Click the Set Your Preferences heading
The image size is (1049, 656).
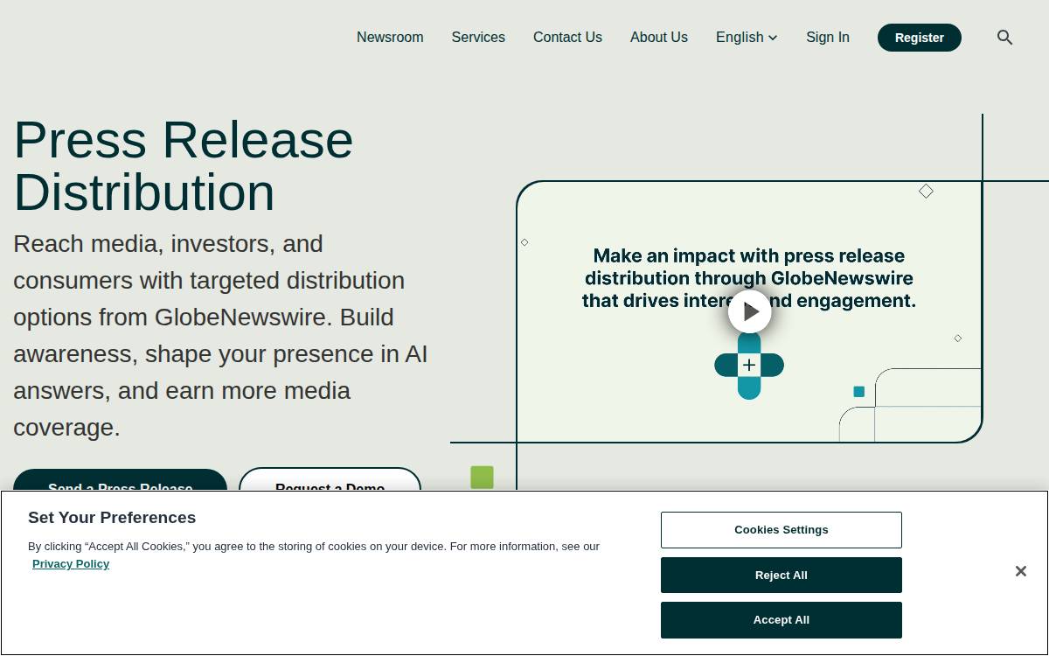tap(112, 518)
